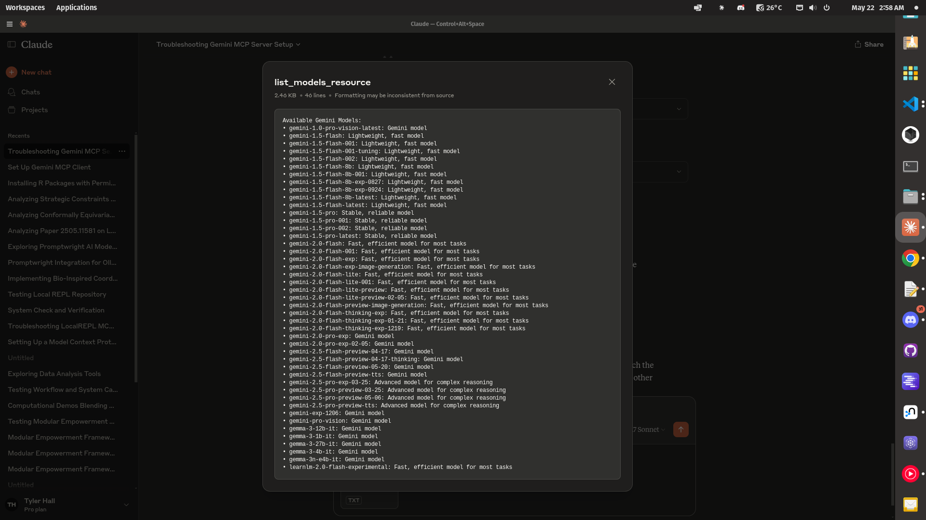Click the TXT file attachment badge
Image resolution: width=926 pixels, height=520 pixels.
coord(354,500)
